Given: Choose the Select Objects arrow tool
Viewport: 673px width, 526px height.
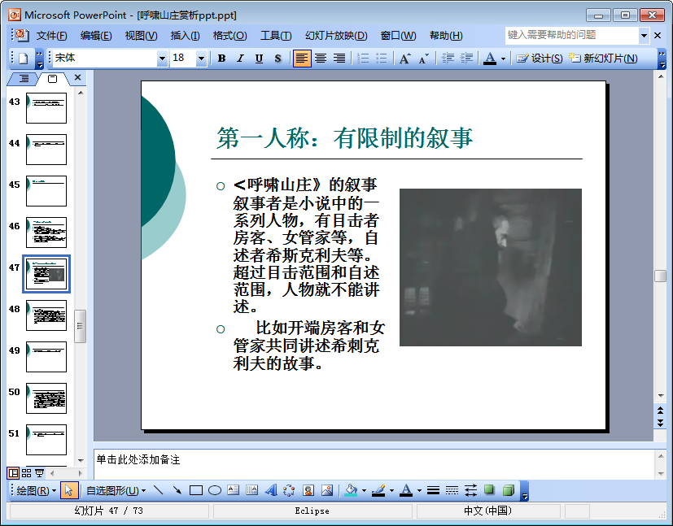Looking at the screenshot, I should 69,490.
